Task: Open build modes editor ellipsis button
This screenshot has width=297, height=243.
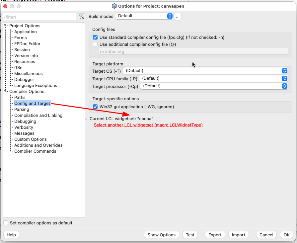Action: [178, 17]
